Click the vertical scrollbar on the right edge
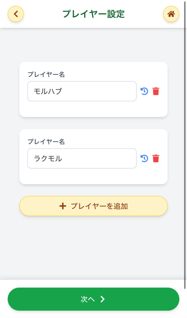Viewport: 187px width, 318px height. point(185,155)
